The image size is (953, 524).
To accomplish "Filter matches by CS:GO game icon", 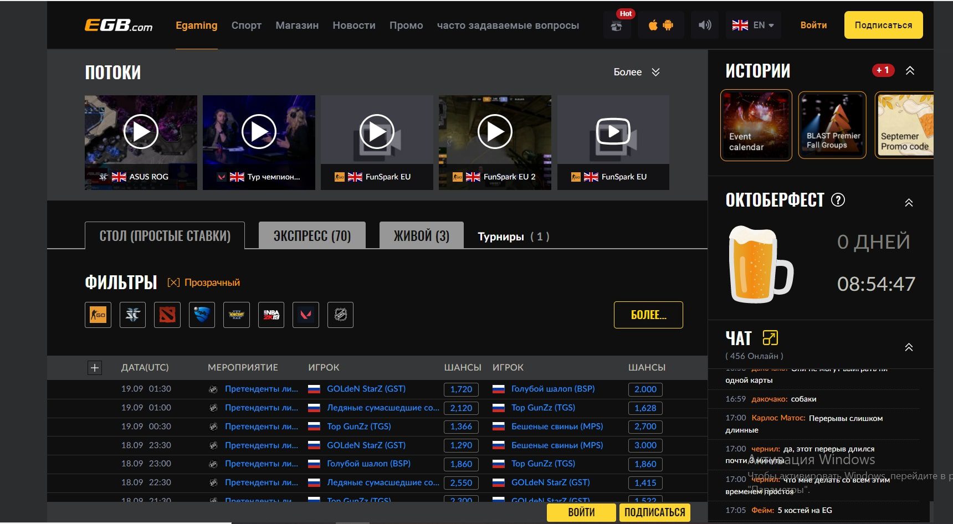I will [98, 315].
